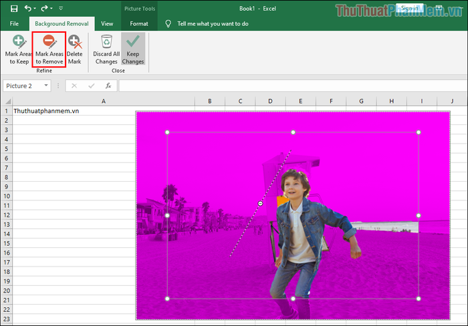Select row 12 header
This screenshot has width=468, height=326.
click(x=6, y=215)
